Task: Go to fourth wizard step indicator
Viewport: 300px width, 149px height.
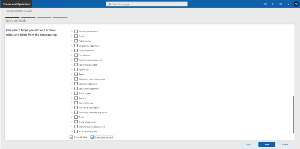Action: pos(60,18)
